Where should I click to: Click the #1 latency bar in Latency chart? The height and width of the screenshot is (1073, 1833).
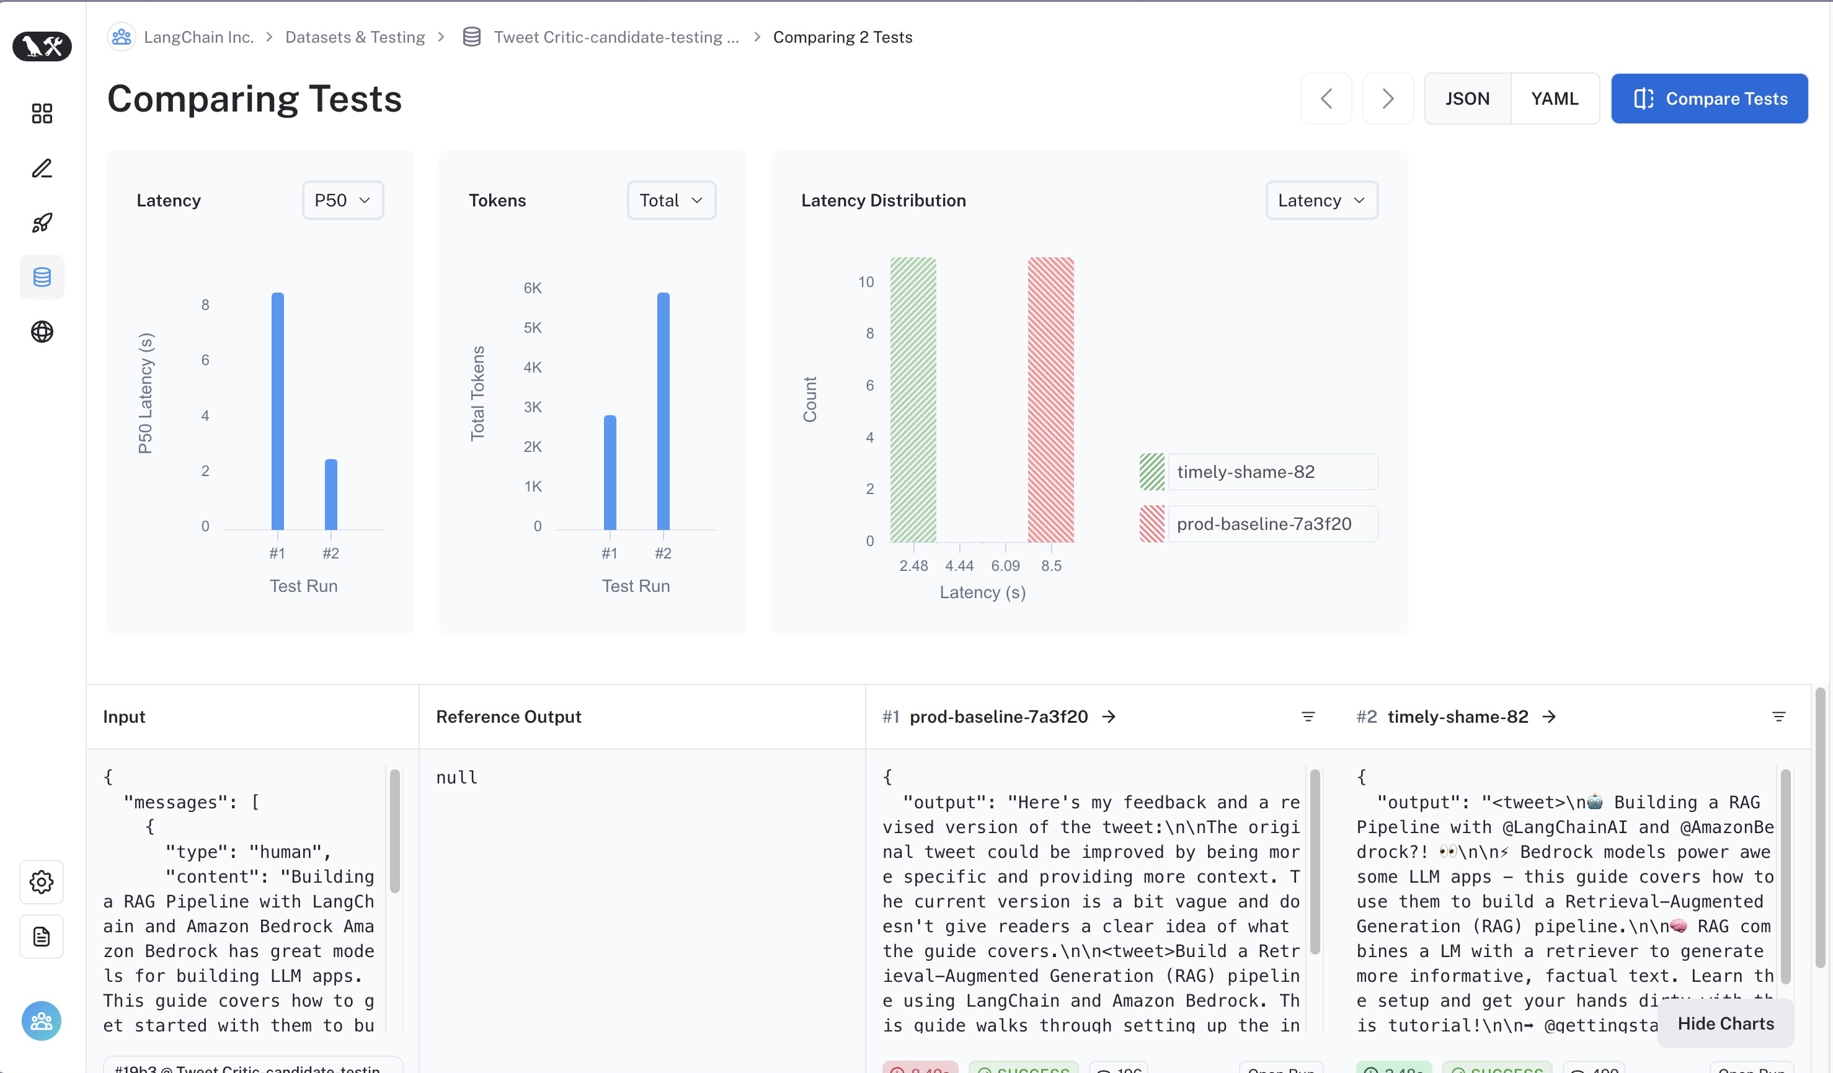[278, 411]
